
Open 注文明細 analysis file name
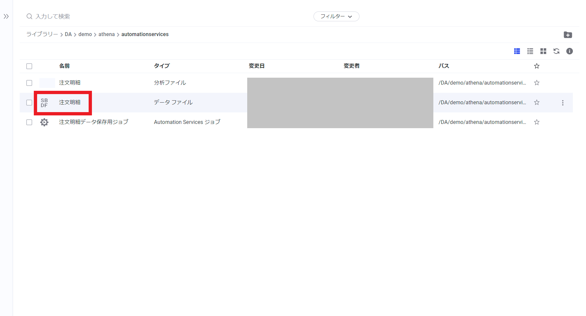click(70, 83)
